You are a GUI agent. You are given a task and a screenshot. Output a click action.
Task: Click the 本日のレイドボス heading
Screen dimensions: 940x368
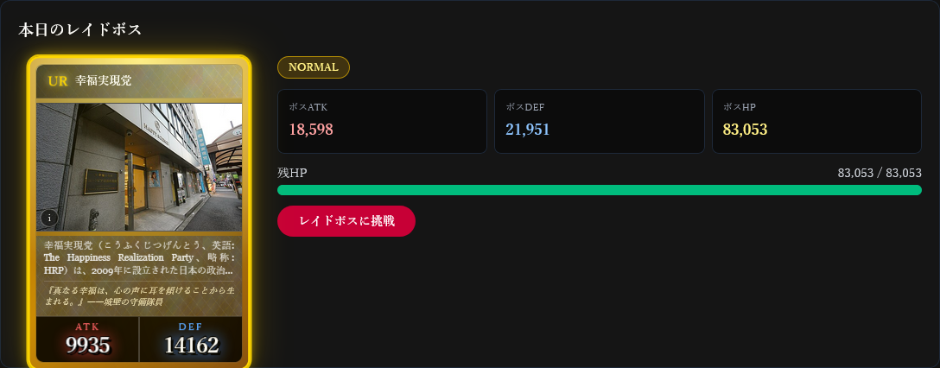pyautogui.click(x=80, y=29)
